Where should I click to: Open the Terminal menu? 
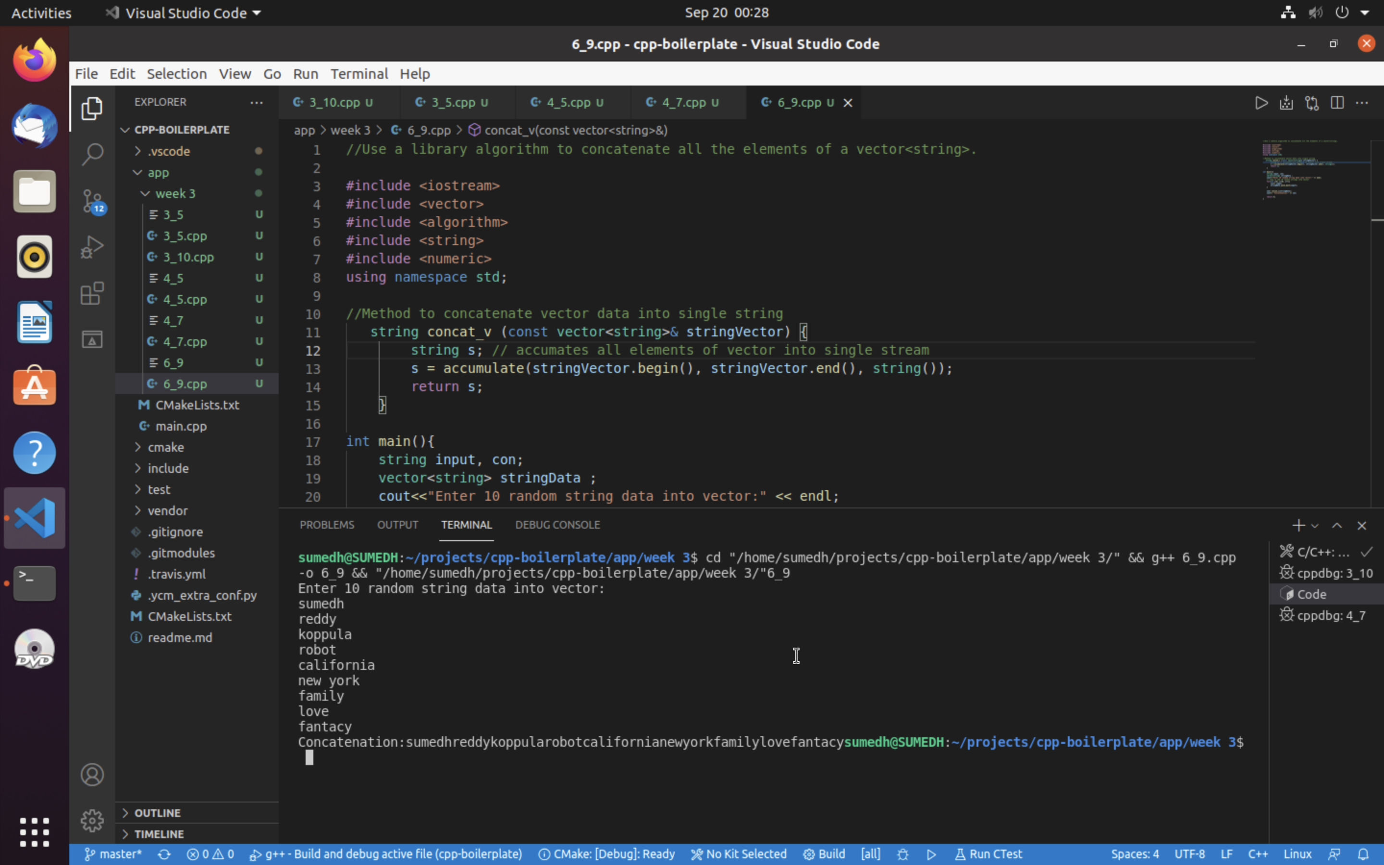(x=359, y=74)
